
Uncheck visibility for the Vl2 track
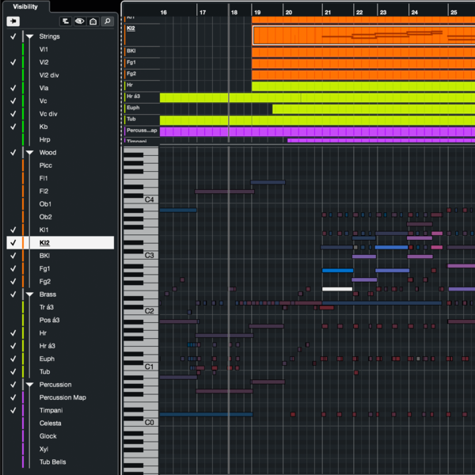point(13,62)
